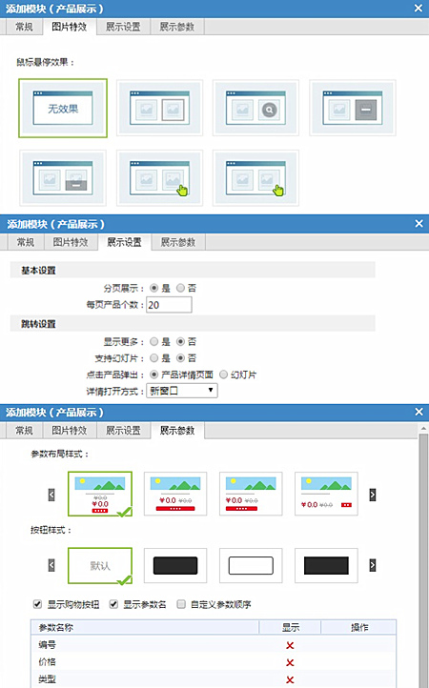Click the scrollbar up arrow in bottom dialog
Image resolution: width=429 pixels, height=688 pixels.
pyautogui.click(x=423, y=428)
